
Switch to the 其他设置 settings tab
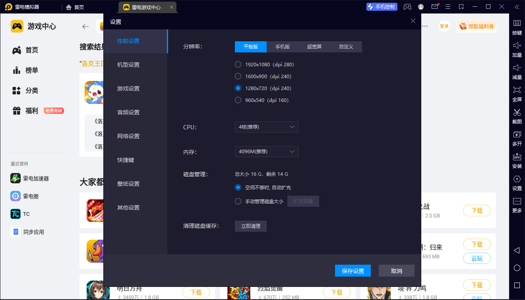coord(136,208)
